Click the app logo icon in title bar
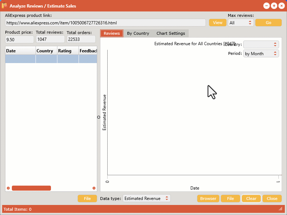Viewport: 287px width, 215px height. 5,6
